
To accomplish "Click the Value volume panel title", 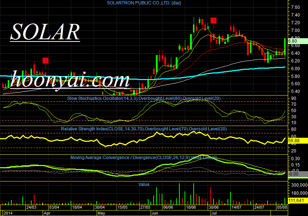I will (x=144, y=184).
